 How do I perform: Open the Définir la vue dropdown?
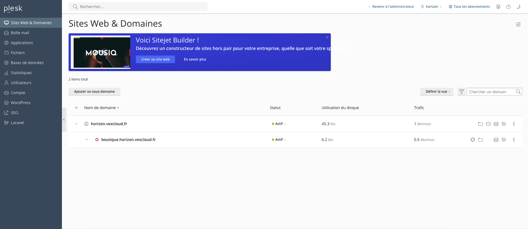tap(436, 92)
